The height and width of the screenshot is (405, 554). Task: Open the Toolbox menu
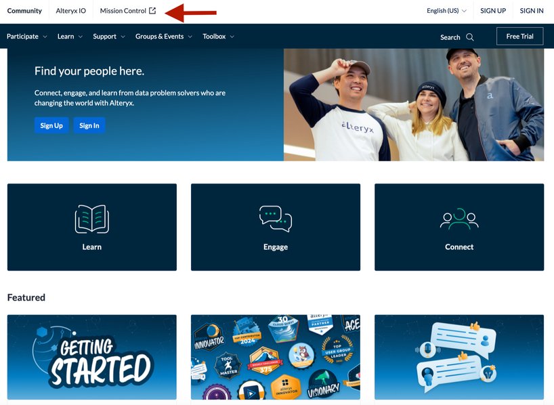pos(218,37)
